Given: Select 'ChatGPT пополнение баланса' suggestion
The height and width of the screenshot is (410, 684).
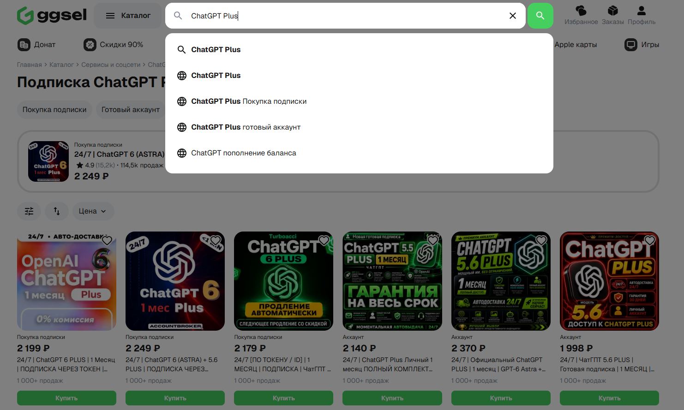Looking at the screenshot, I should click(x=359, y=153).
